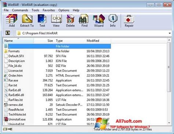Click the 'Satsuki Decoder P...' type cell
The height and width of the screenshot is (134, 174).
click(69, 105)
